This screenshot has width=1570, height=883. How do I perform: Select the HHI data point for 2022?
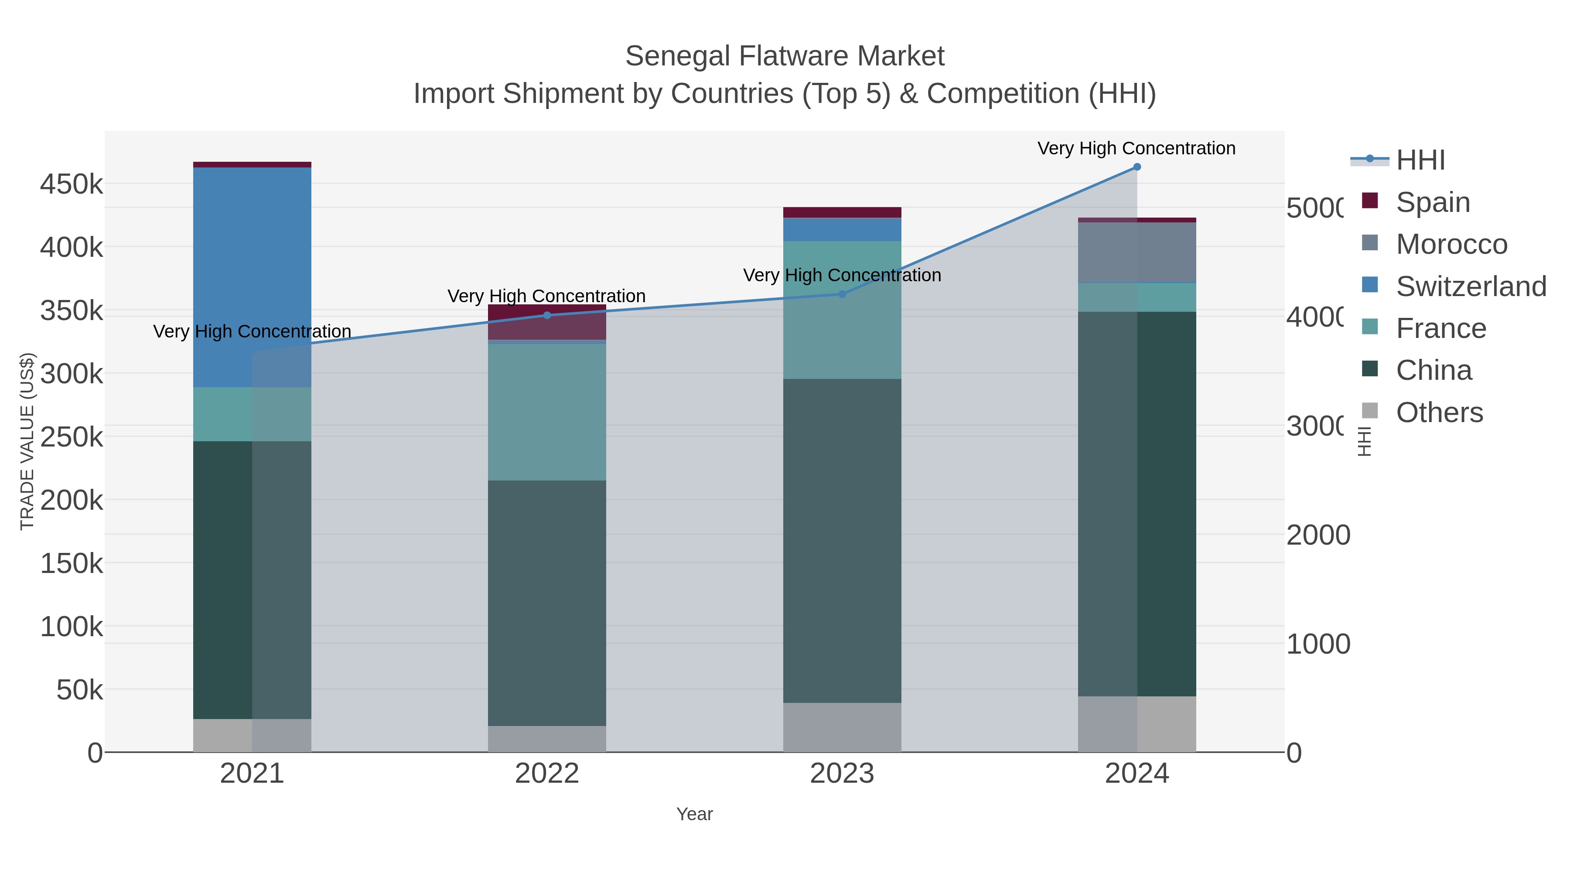pyautogui.click(x=547, y=315)
